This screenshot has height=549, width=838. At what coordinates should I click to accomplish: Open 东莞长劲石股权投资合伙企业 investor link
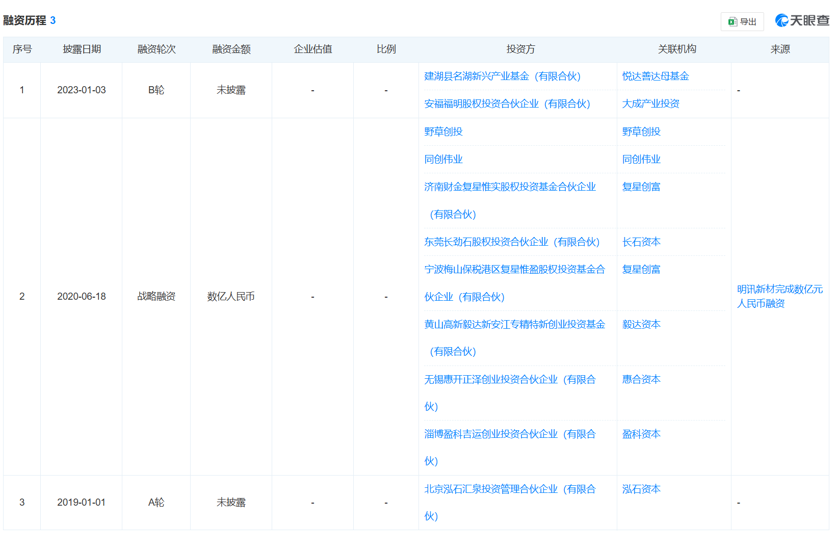[x=512, y=242]
